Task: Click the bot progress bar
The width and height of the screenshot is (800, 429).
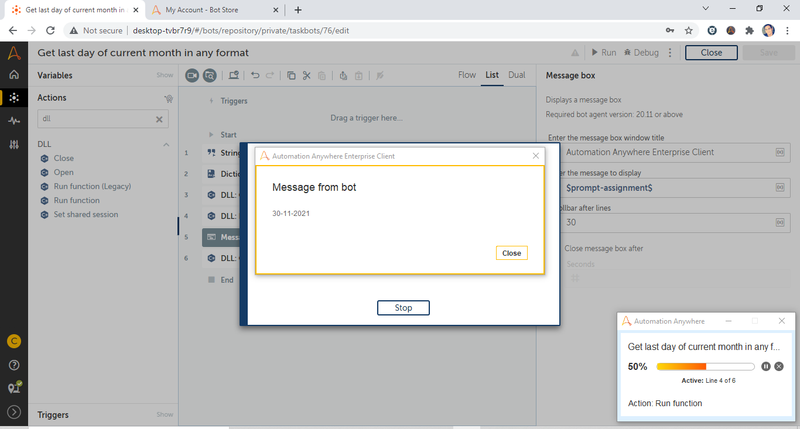Action: [x=705, y=366]
